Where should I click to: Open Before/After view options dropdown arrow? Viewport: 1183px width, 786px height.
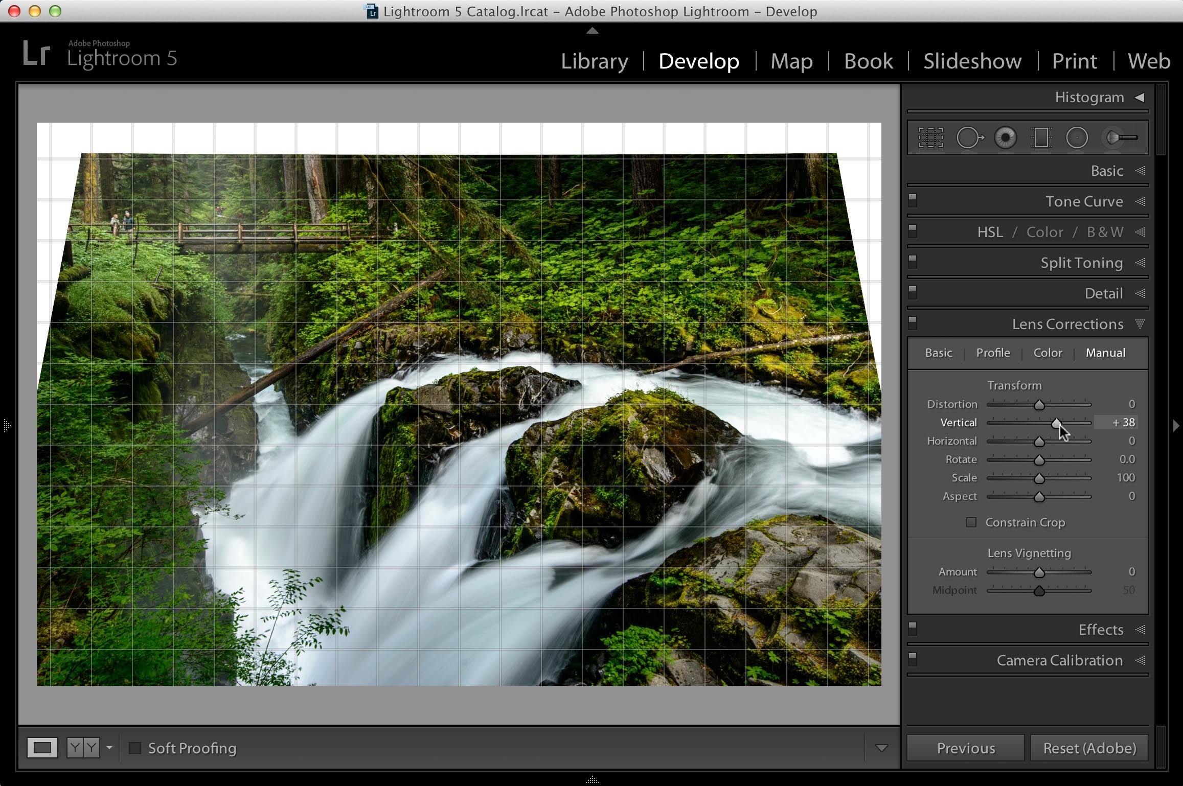[x=109, y=748]
